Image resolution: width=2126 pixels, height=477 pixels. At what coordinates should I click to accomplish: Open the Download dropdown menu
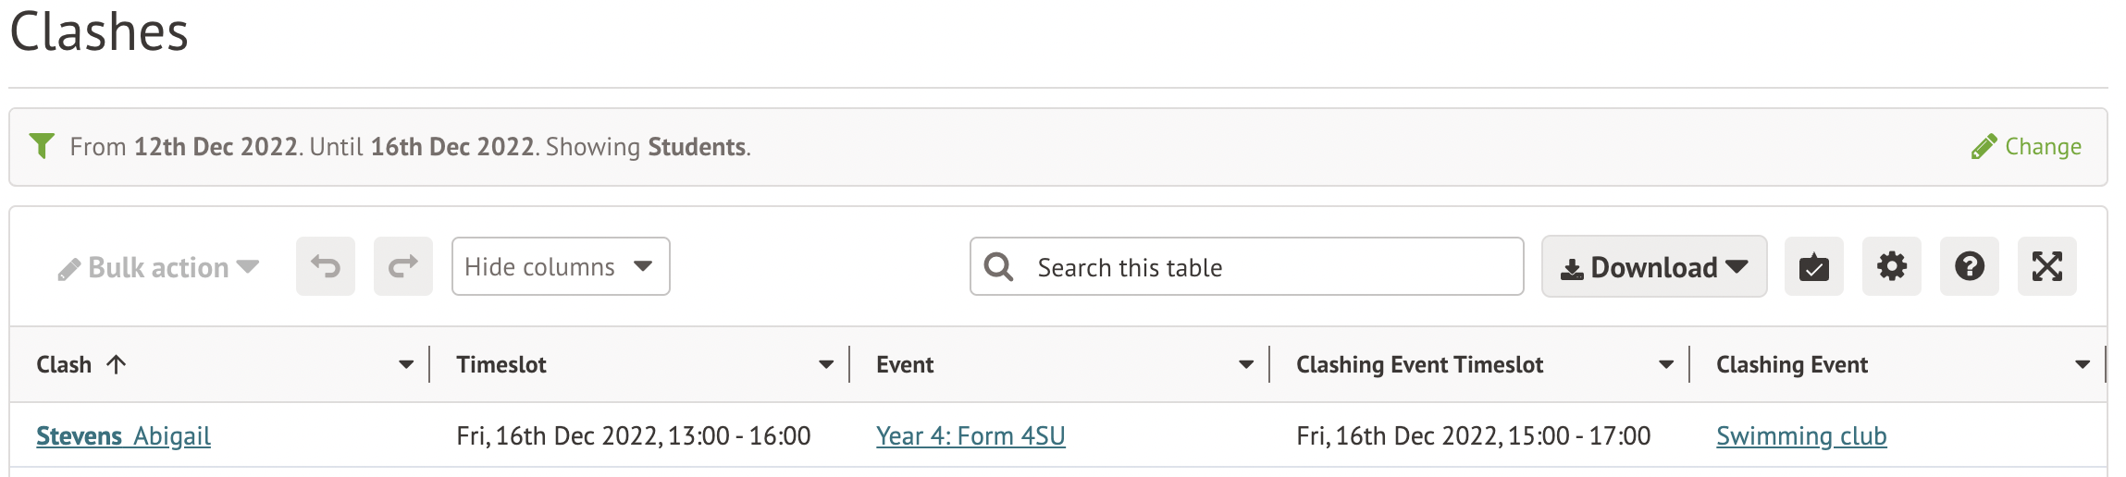(x=1653, y=267)
